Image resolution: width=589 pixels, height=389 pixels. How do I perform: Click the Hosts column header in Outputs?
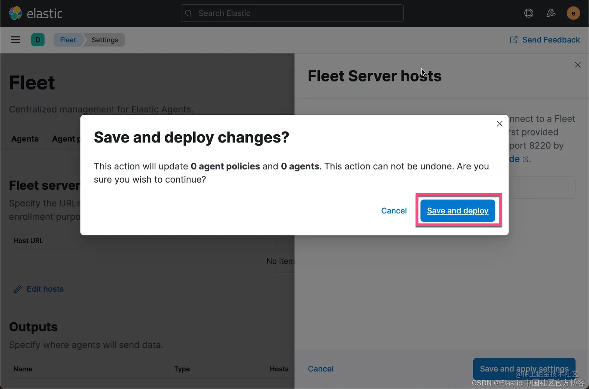(x=279, y=369)
